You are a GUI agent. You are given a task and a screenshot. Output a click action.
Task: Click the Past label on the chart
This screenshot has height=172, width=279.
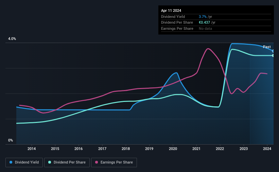(267, 47)
